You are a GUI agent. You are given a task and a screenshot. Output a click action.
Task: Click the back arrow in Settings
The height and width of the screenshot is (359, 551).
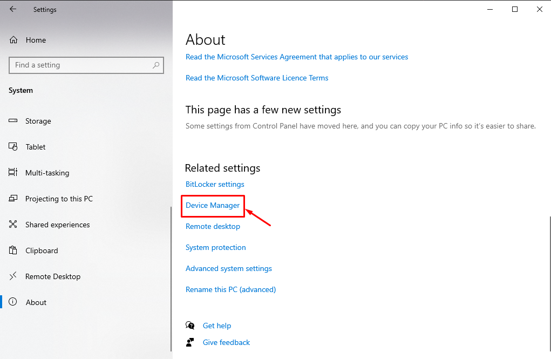(x=13, y=9)
